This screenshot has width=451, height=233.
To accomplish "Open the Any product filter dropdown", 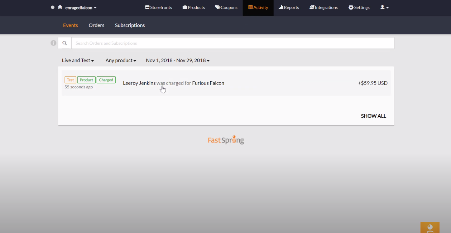I will (121, 60).
